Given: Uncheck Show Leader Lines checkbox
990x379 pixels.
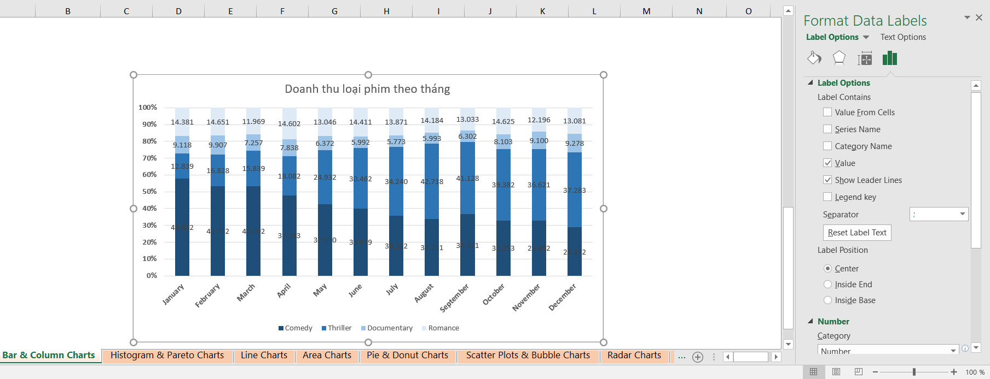Looking at the screenshot, I should [x=827, y=180].
